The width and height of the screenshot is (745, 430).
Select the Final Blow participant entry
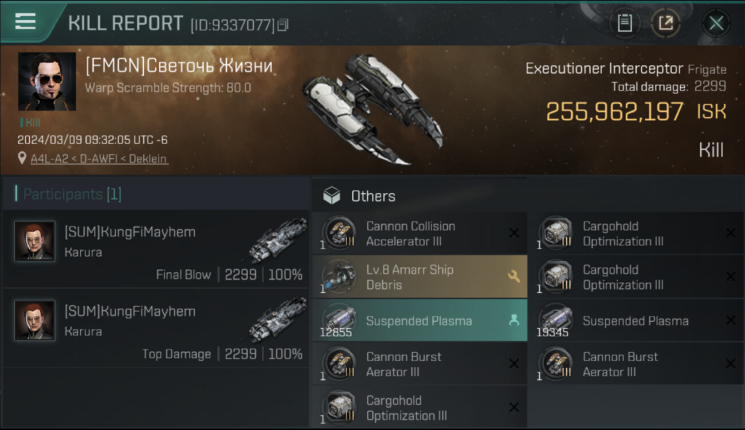click(156, 249)
